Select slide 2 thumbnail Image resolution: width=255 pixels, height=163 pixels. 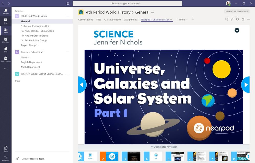(109, 156)
